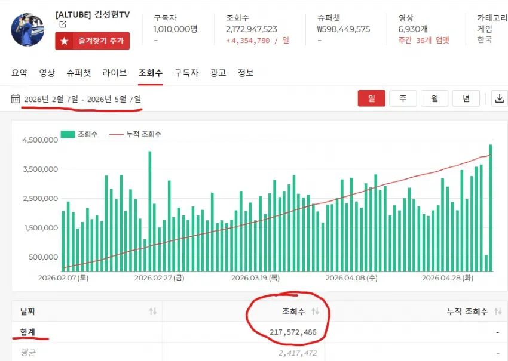Sort the 조회수 column using its arrows
This screenshot has height=361, width=508.
coord(315,311)
